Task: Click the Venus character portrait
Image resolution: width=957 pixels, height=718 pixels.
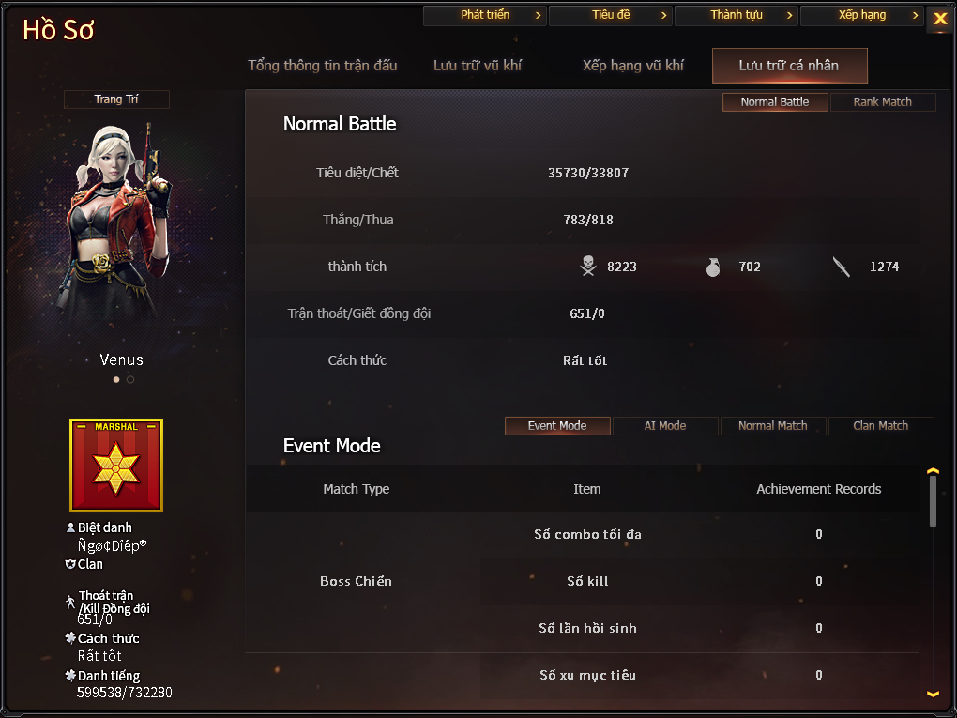Action: click(x=116, y=226)
